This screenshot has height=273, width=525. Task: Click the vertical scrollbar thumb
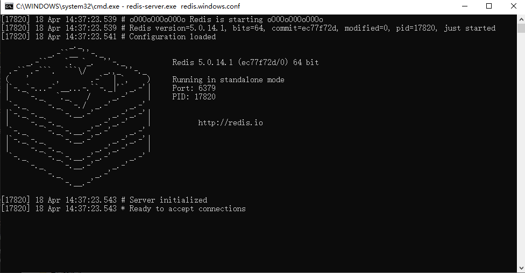[x=521, y=28]
